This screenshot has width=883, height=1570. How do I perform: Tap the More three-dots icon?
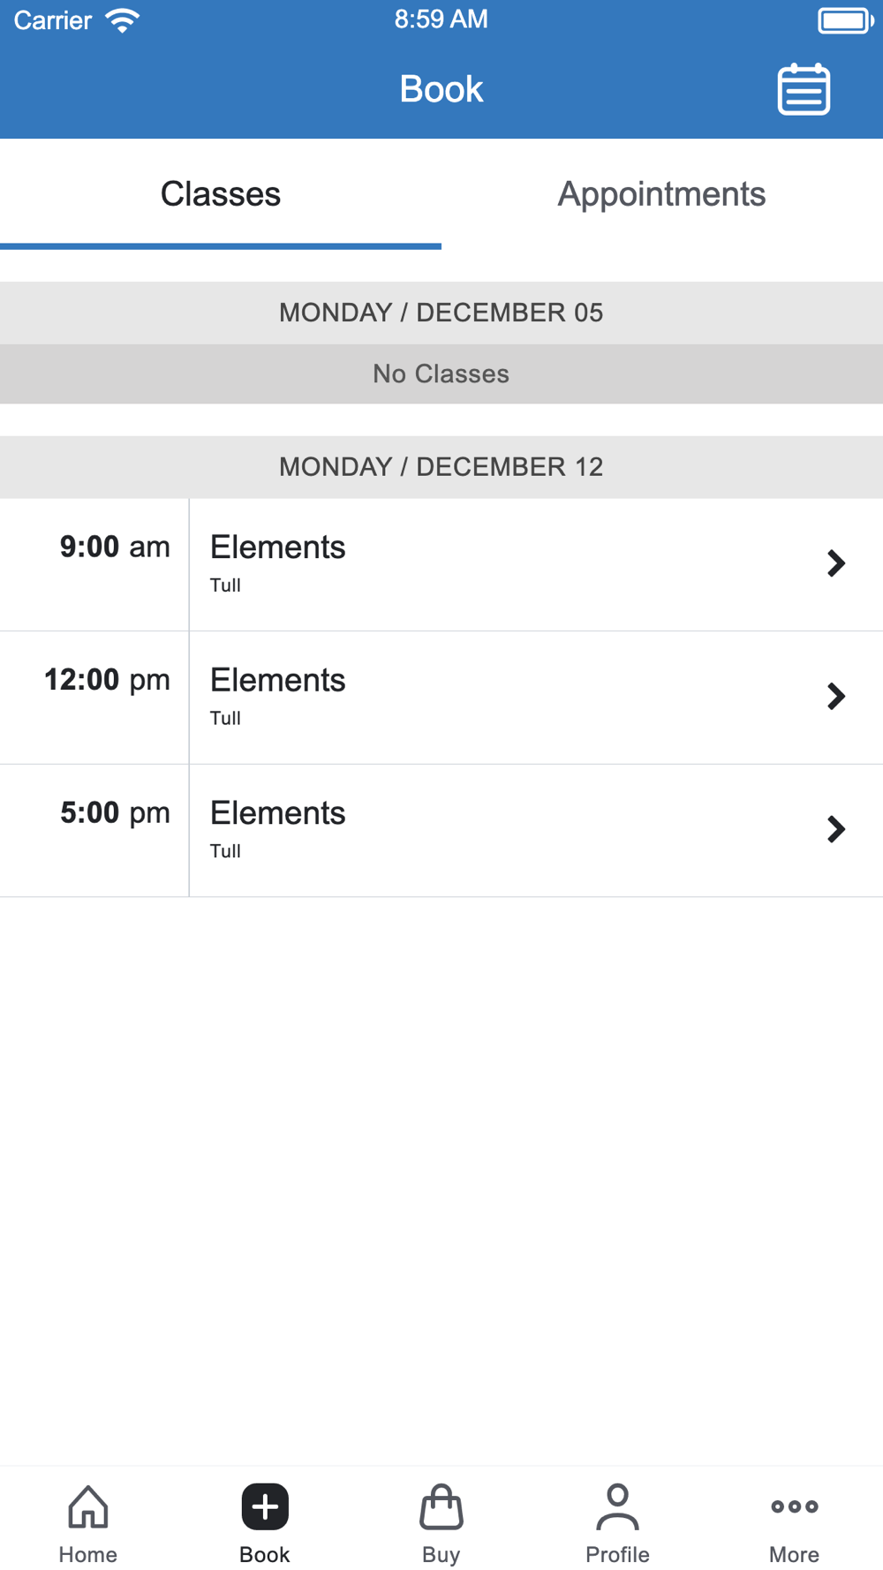click(795, 1506)
